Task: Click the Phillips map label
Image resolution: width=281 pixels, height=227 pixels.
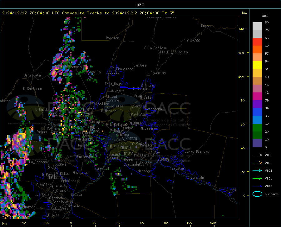Action: coord(141,155)
